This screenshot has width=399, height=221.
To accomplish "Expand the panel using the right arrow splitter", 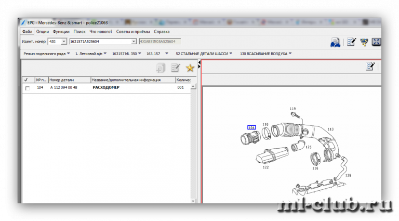I will (x=199, y=67).
